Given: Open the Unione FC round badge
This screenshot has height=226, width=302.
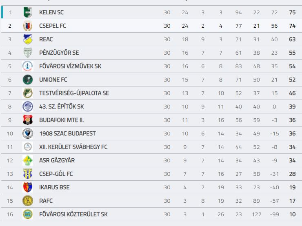Looking at the screenshot, I should click(28, 80).
